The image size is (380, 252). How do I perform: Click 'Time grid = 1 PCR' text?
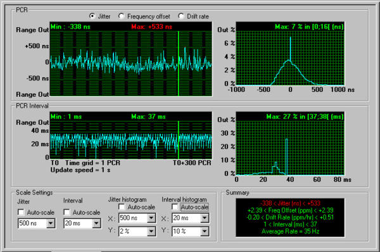click(92, 163)
